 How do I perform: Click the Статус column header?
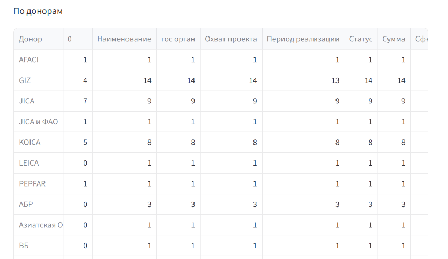361,39
